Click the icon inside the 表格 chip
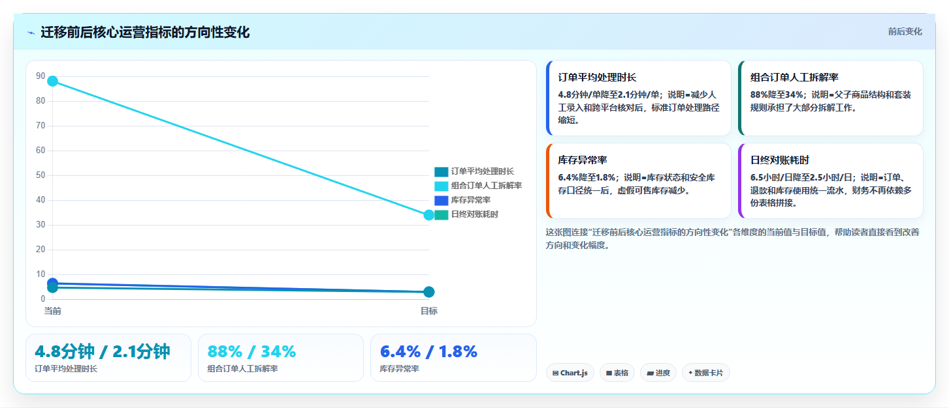 click(x=609, y=373)
